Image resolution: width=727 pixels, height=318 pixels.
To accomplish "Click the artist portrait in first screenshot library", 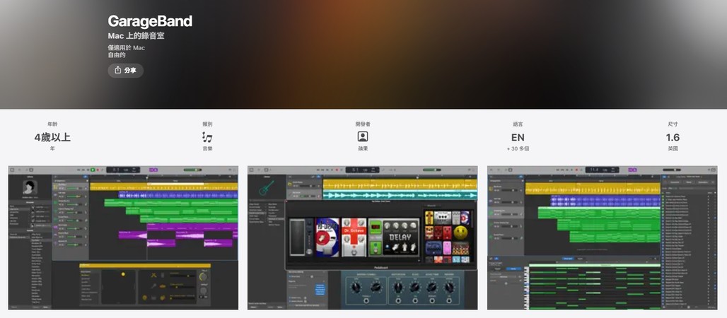I will click(29, 187).
